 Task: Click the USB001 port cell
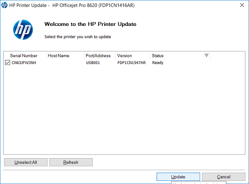click(x=93, y=63)
